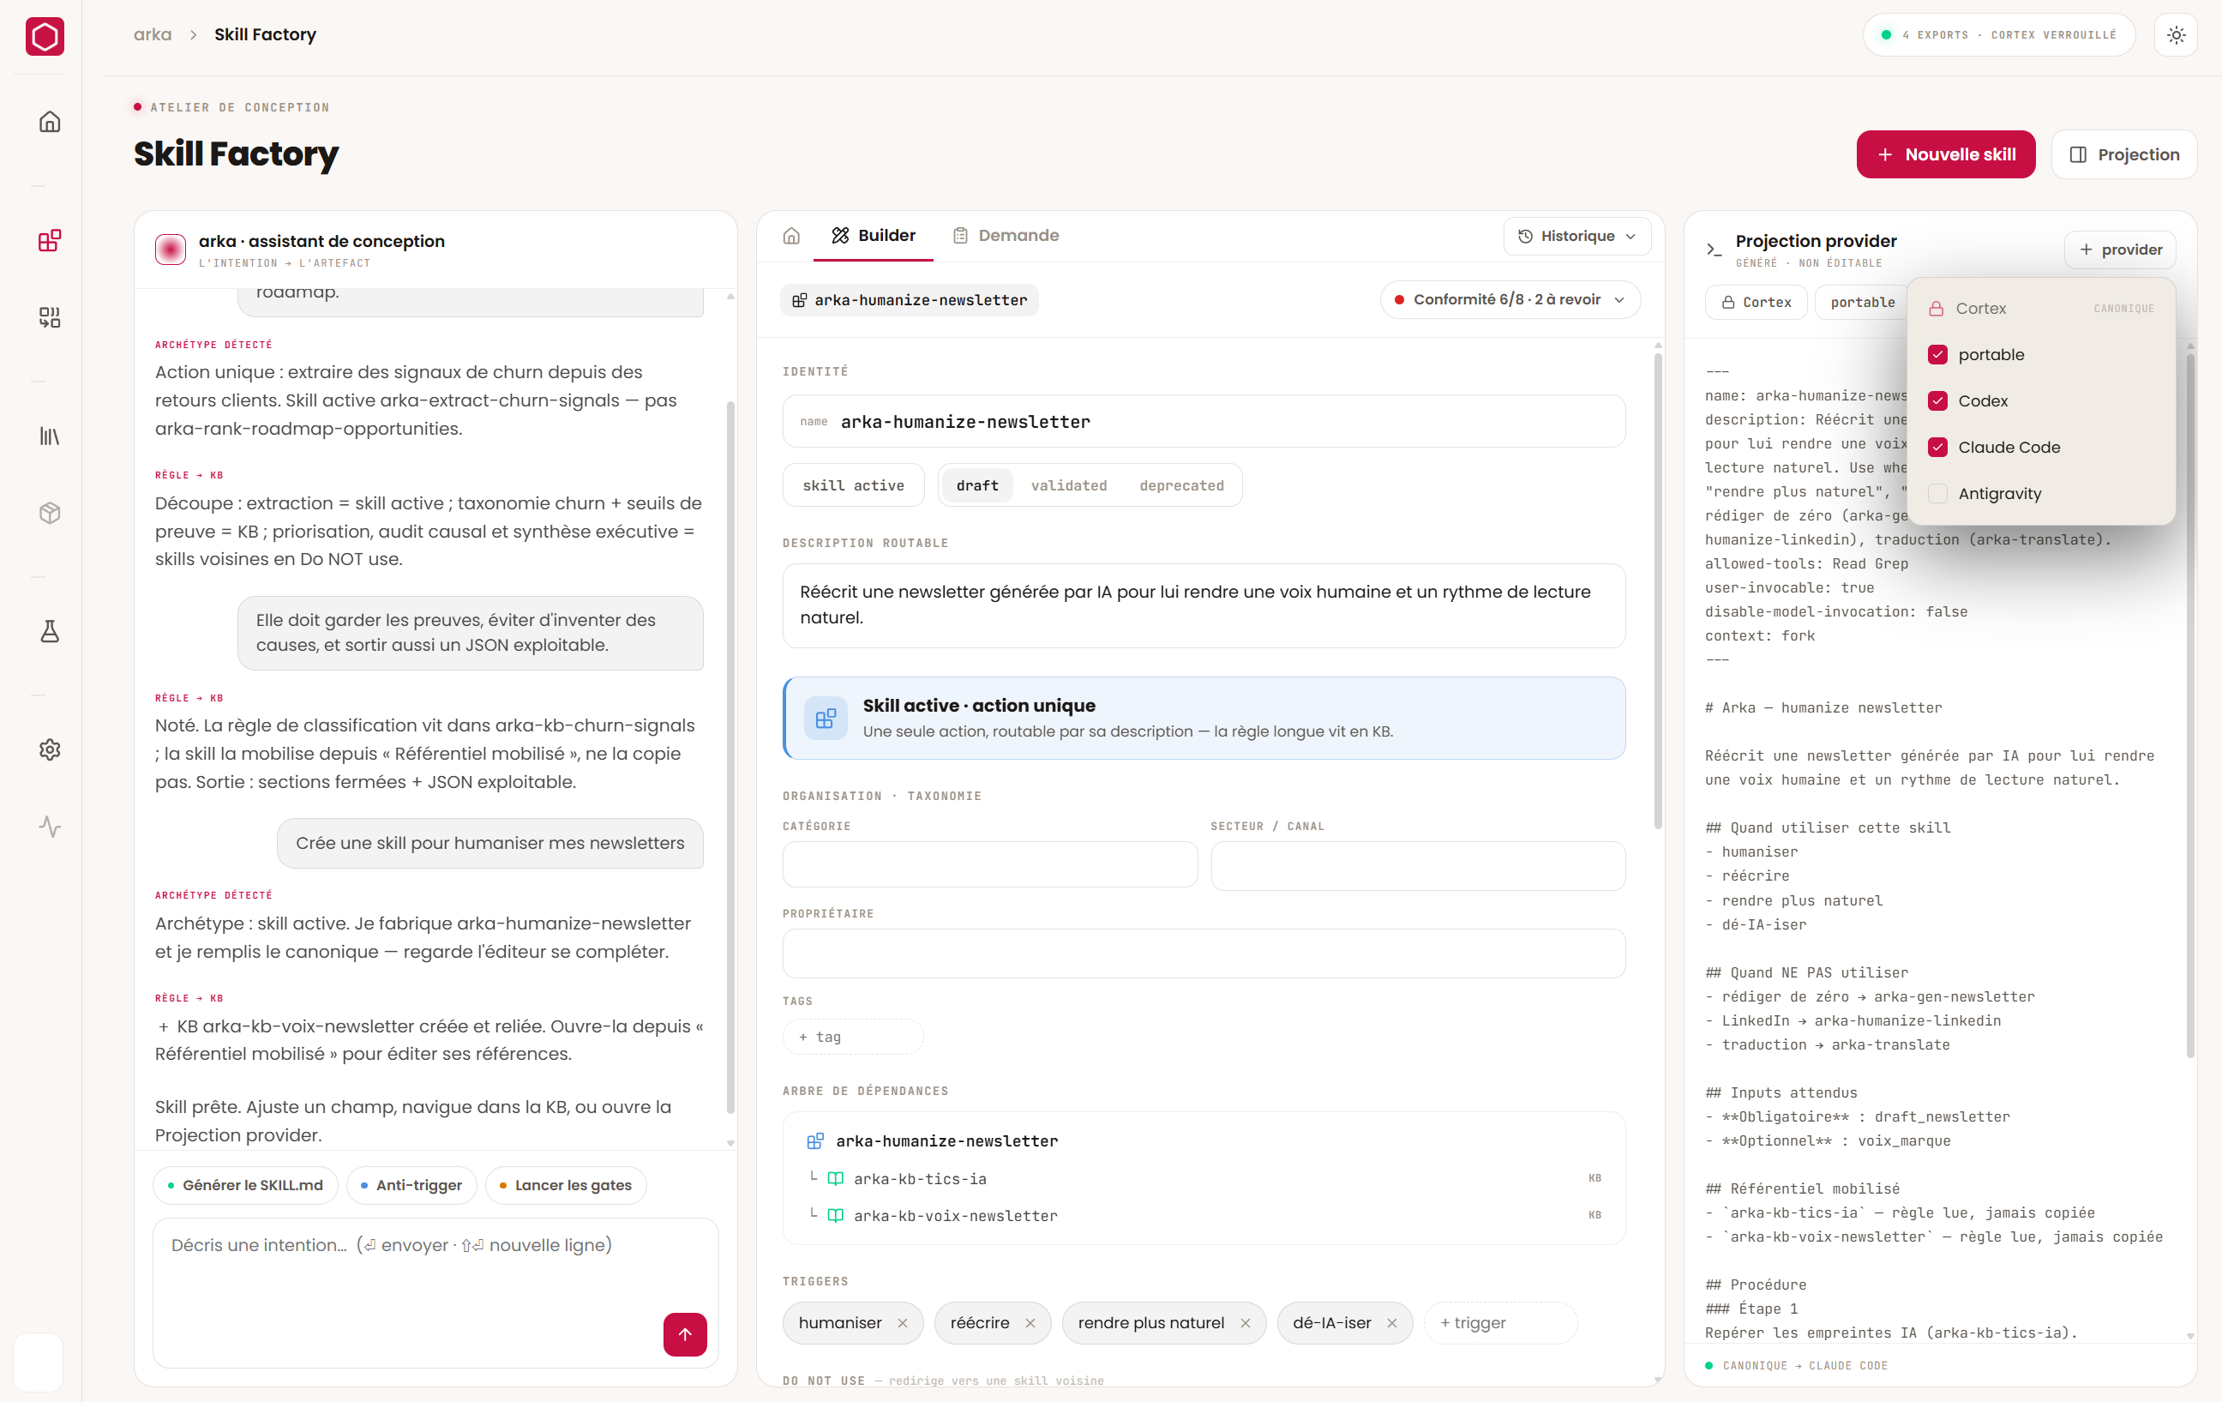Screen dimensions: 2222x1402
Task: Select Cortex canonique entry in provider menu
Action: [x=2041, y=309]
